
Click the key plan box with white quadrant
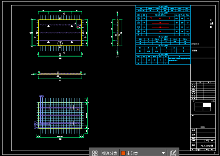(203, 107)
